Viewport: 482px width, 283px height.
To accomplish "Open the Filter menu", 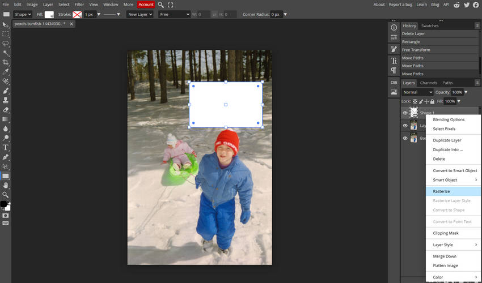I will pyautogui.click(x=79, y=5).
